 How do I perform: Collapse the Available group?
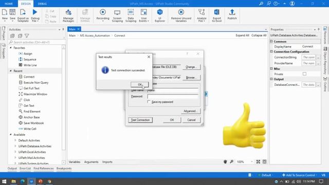tap(11, 135)
